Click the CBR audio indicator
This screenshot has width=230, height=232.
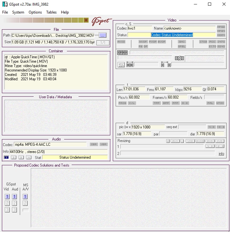[94, 144]
